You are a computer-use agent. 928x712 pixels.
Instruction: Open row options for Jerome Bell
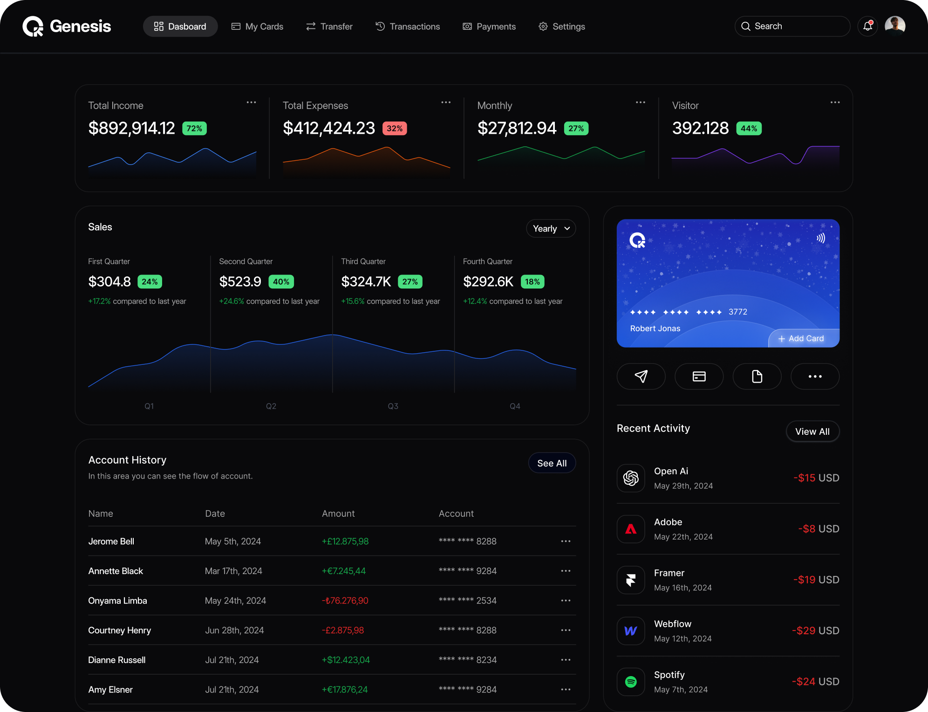[x=566, y=541]
